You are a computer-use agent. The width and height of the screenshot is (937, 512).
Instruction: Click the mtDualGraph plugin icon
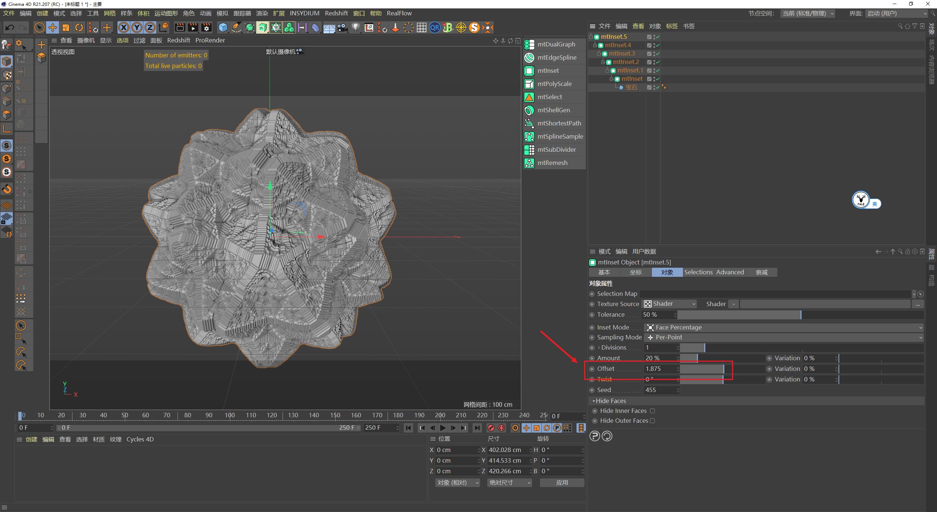(529, 44)
